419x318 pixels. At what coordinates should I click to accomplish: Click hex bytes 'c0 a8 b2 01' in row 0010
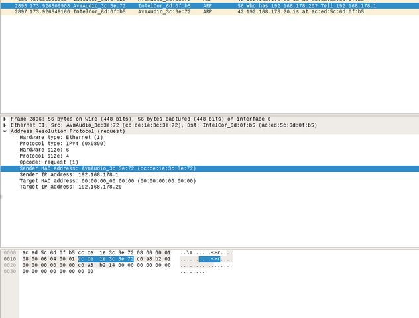click(153, 259)
